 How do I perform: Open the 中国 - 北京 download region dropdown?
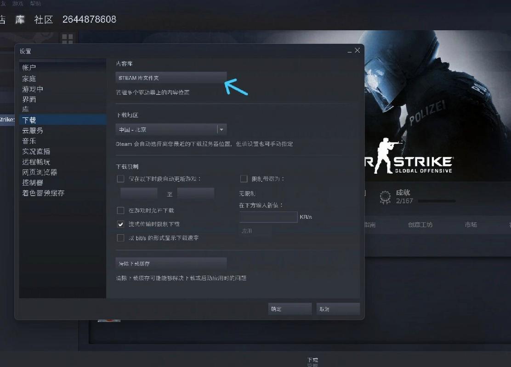(x=171, y=129)
